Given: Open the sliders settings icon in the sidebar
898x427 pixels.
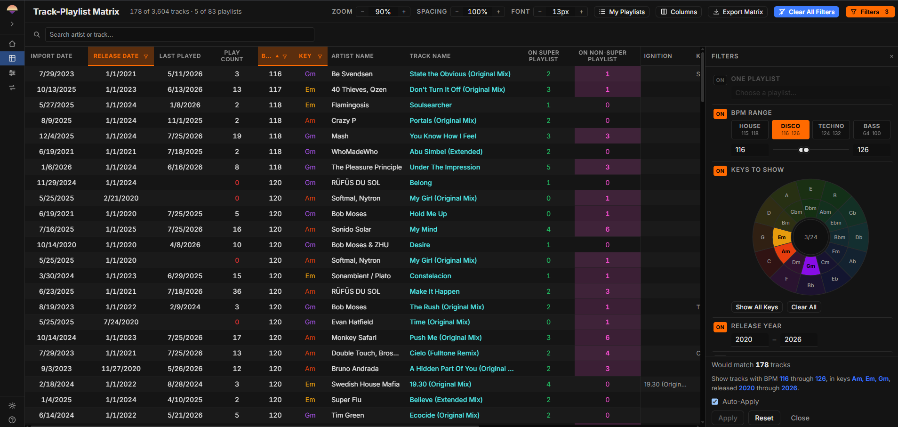Looking at the screenshot, I should [x=12, y=73].
